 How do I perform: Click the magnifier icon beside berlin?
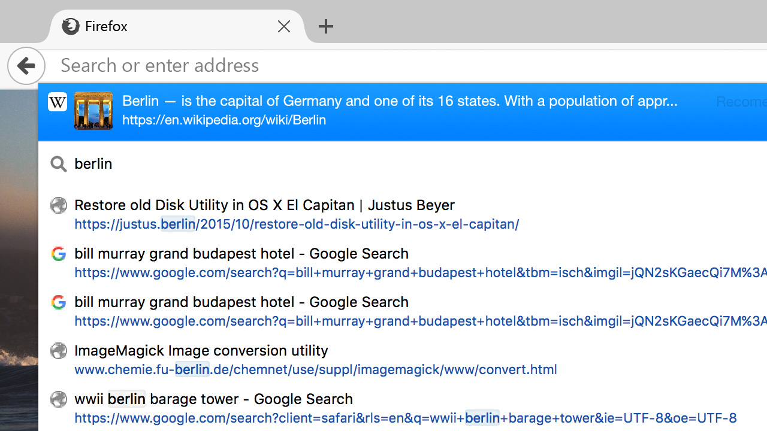coord(58,164)
